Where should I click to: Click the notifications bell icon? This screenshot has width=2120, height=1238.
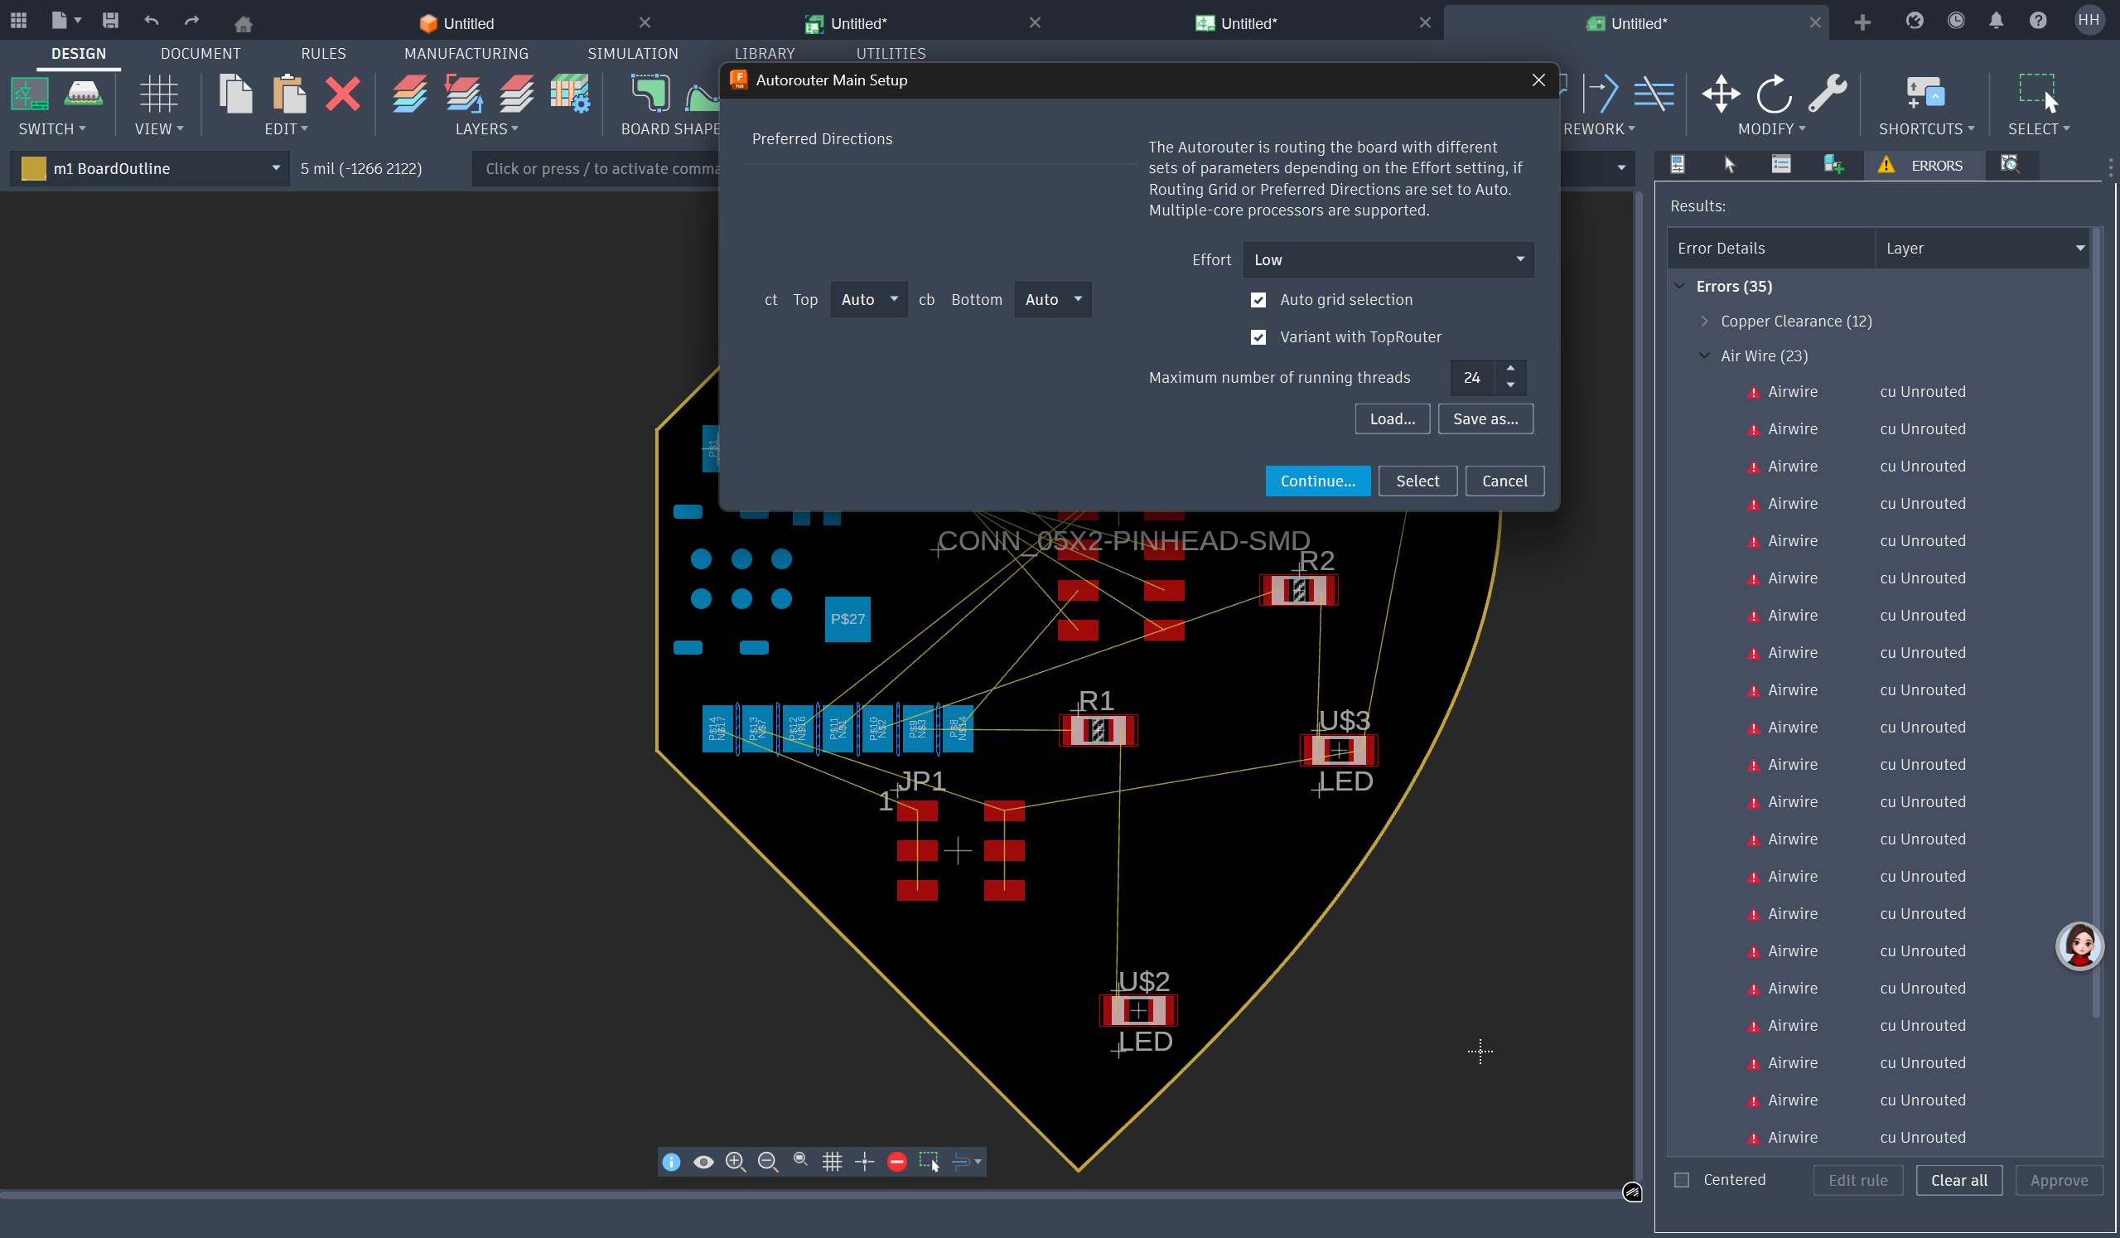pos(1996,21)
